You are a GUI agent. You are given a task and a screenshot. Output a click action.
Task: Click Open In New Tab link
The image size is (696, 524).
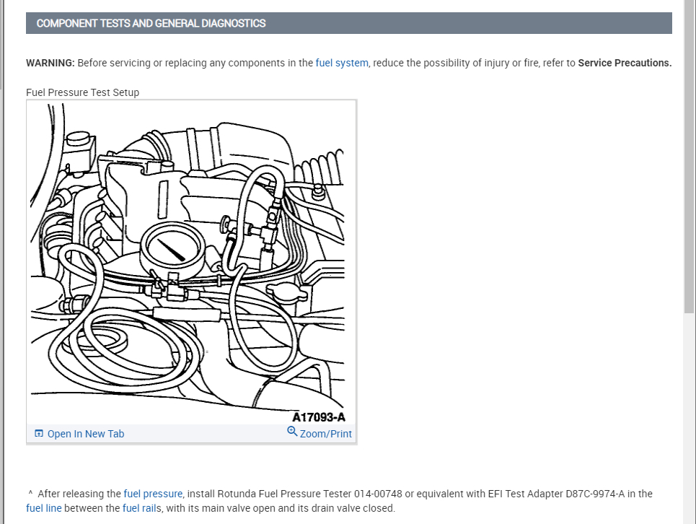[x=86, y=434]
